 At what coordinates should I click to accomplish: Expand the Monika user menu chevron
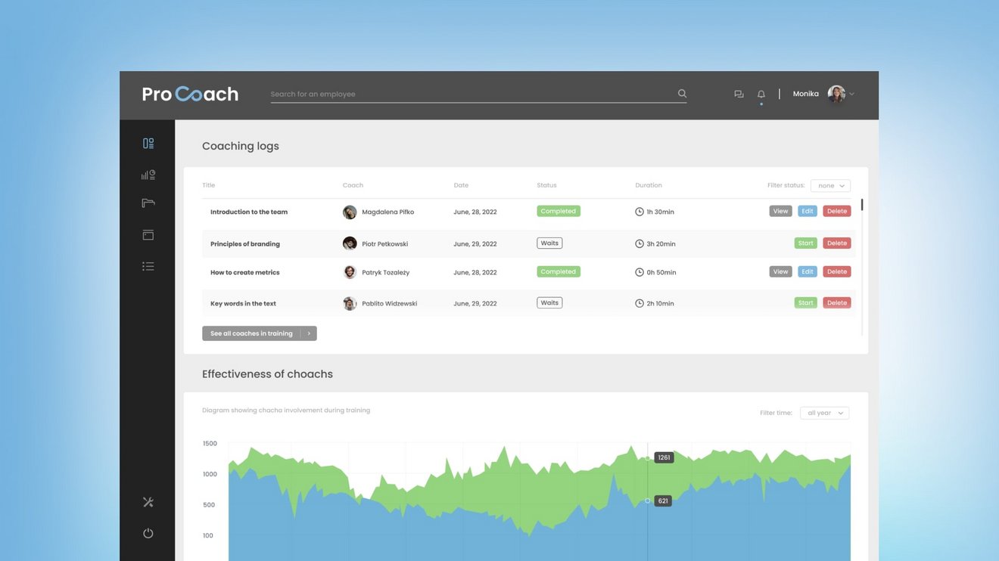click(852, 95)
